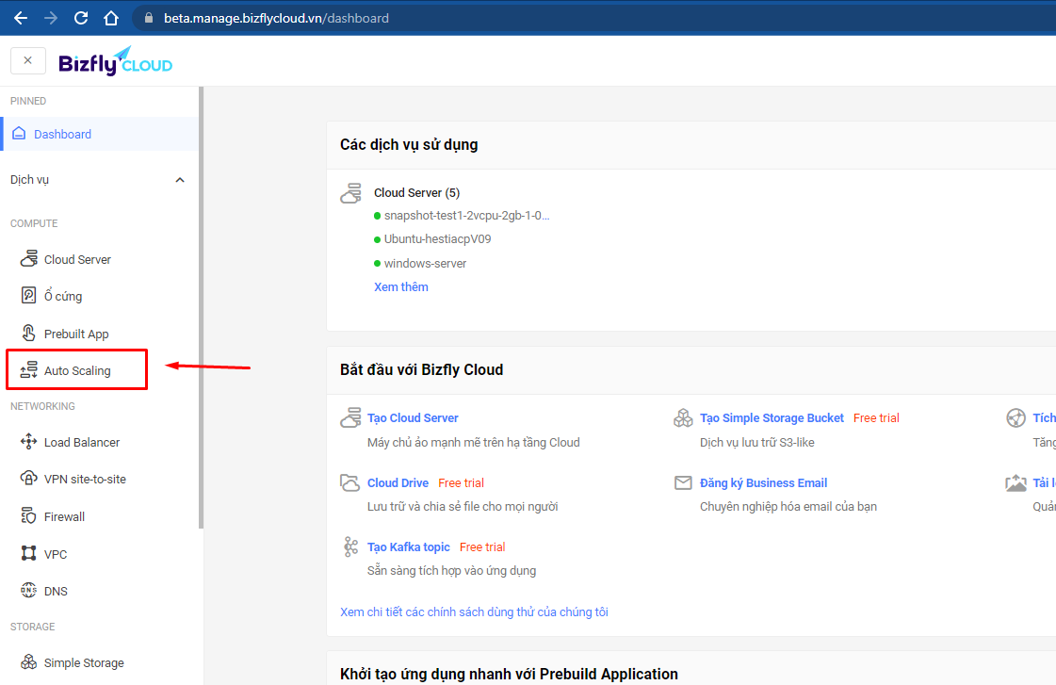The image size is (1056, 685).
Task: Click the Auto Scaling icon
Action: coord(28,369)
